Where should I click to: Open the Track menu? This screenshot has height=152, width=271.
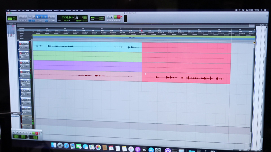tap(32, 10)
